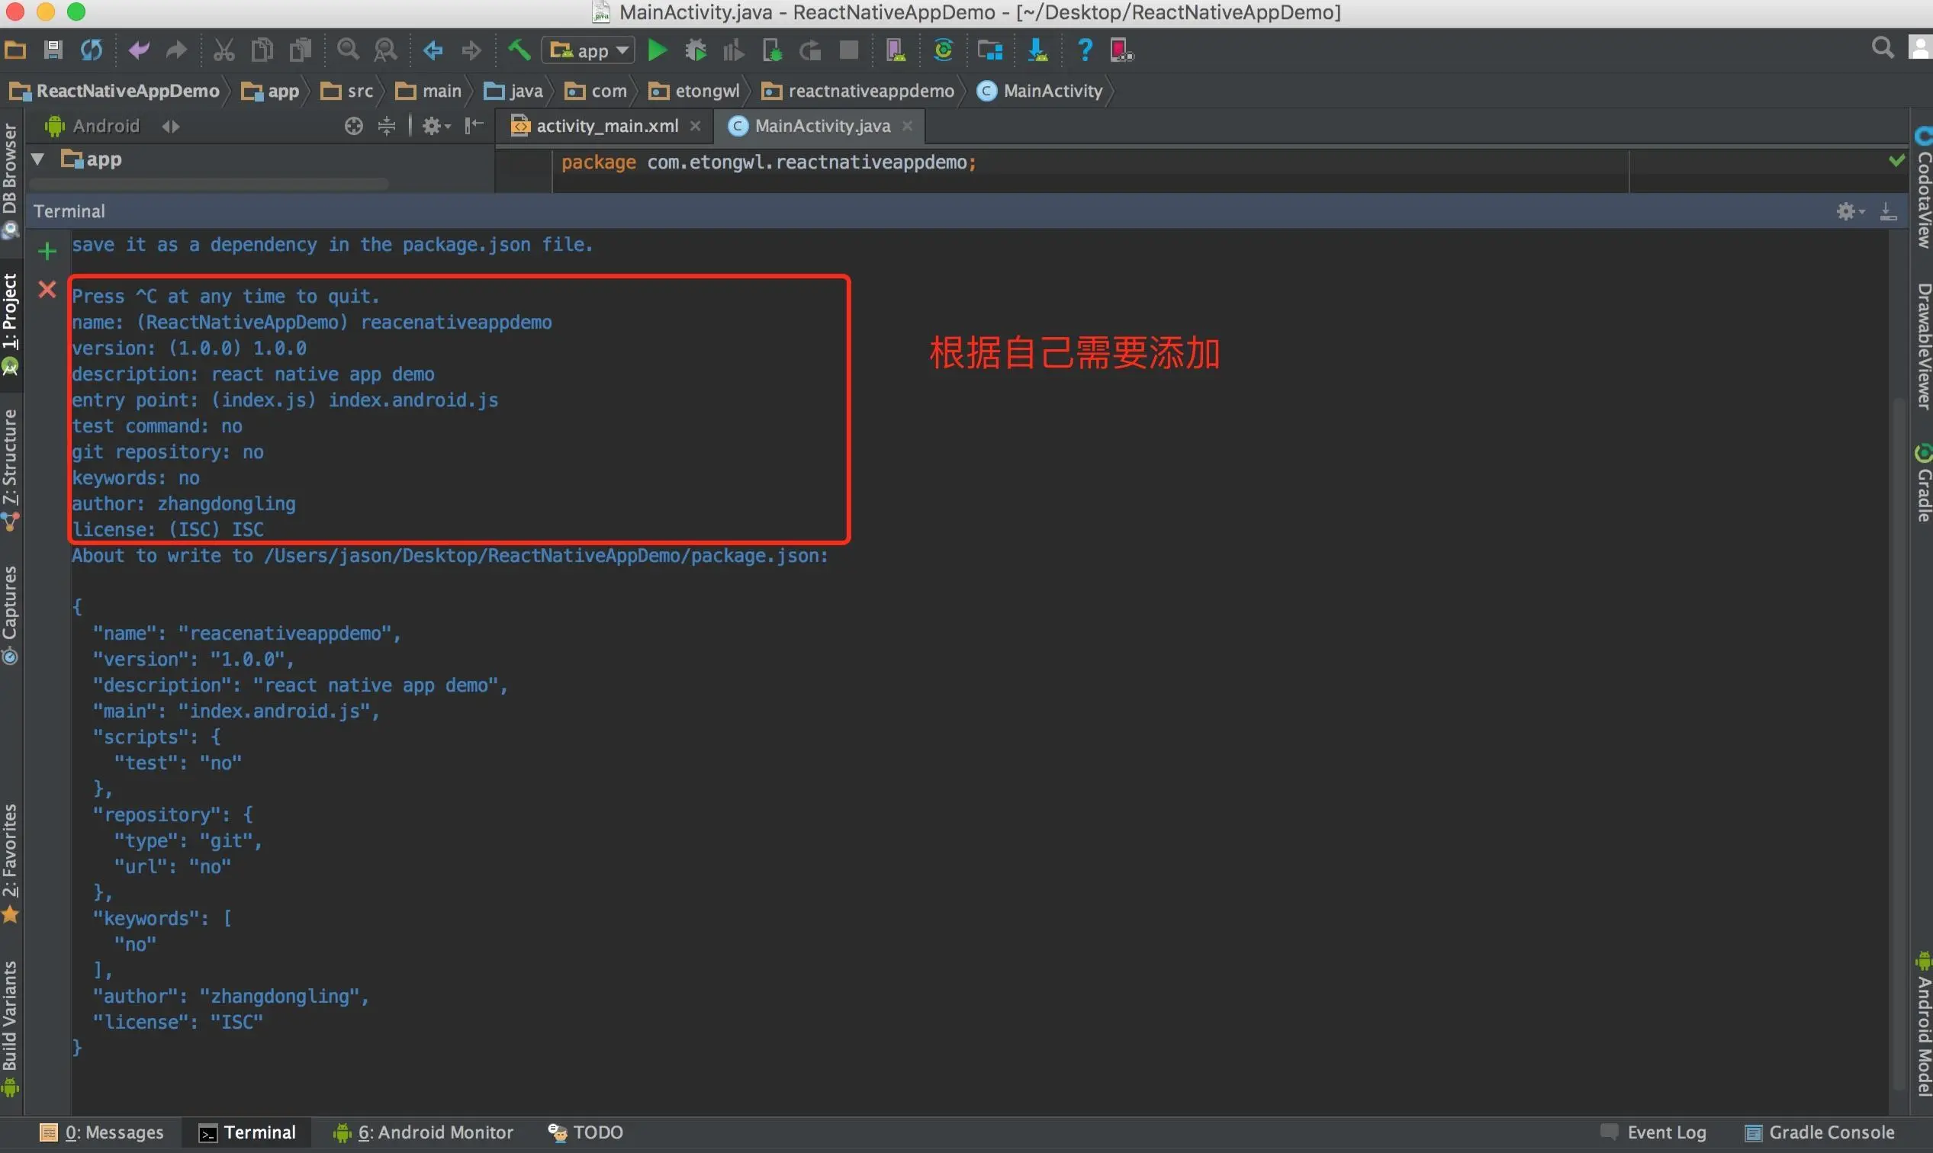The image size is (1933, 1153).
Task: Open Find with the magnifier toolbar icon
Action: (x=348, y=50)
